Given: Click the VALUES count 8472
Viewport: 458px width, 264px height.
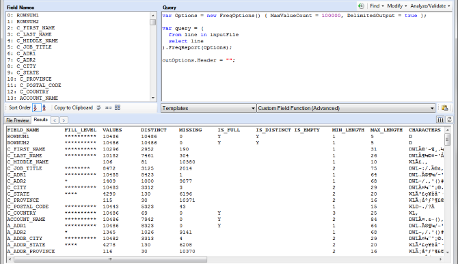Looking at the screenshot, I should coord(109,168).
